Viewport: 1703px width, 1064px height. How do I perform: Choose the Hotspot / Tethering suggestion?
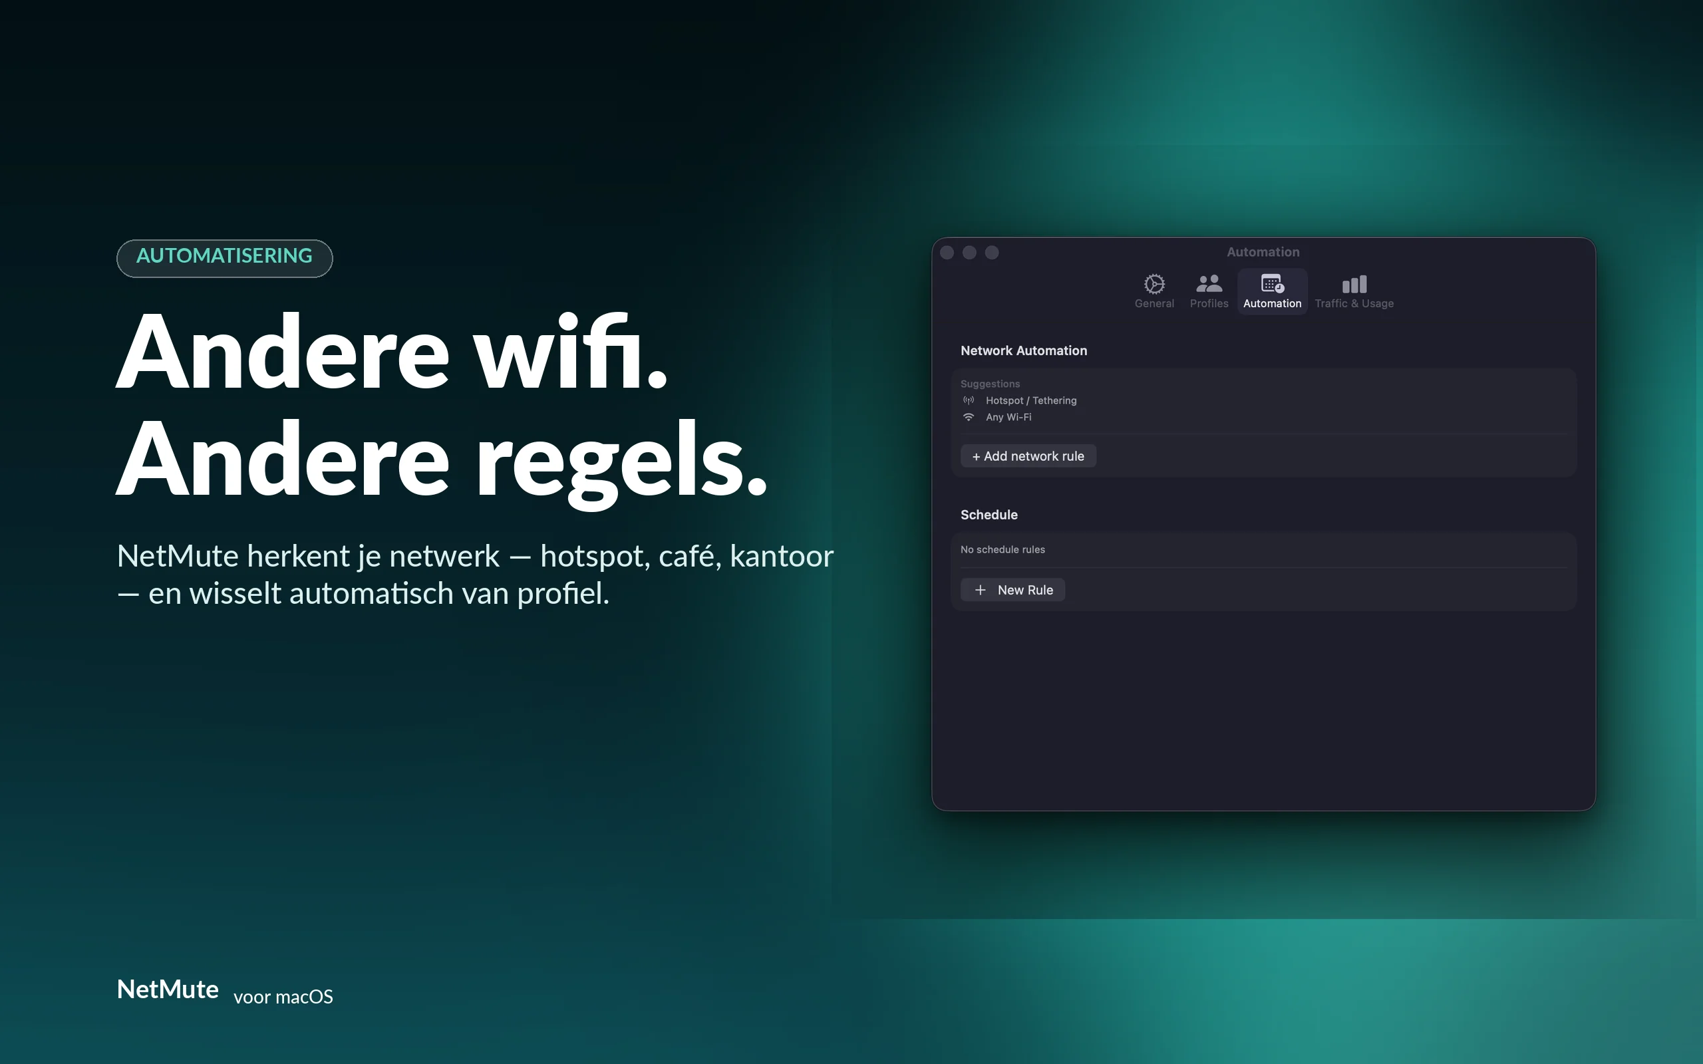coord(1020,400)
